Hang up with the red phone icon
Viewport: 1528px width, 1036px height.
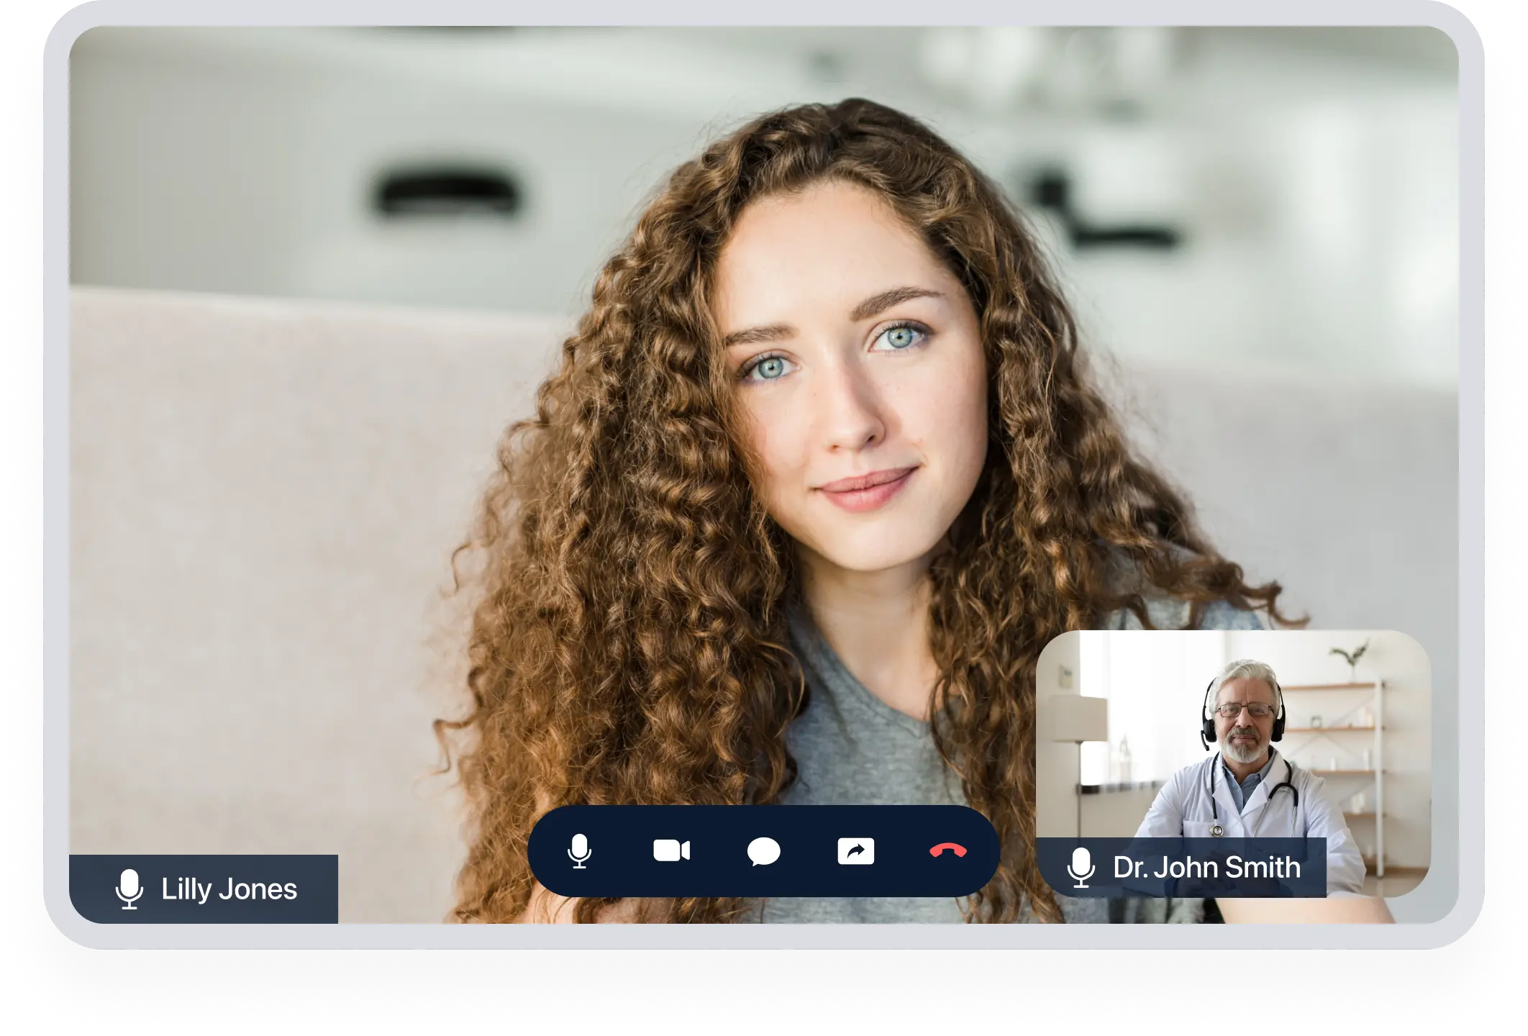tap(947, 851)
